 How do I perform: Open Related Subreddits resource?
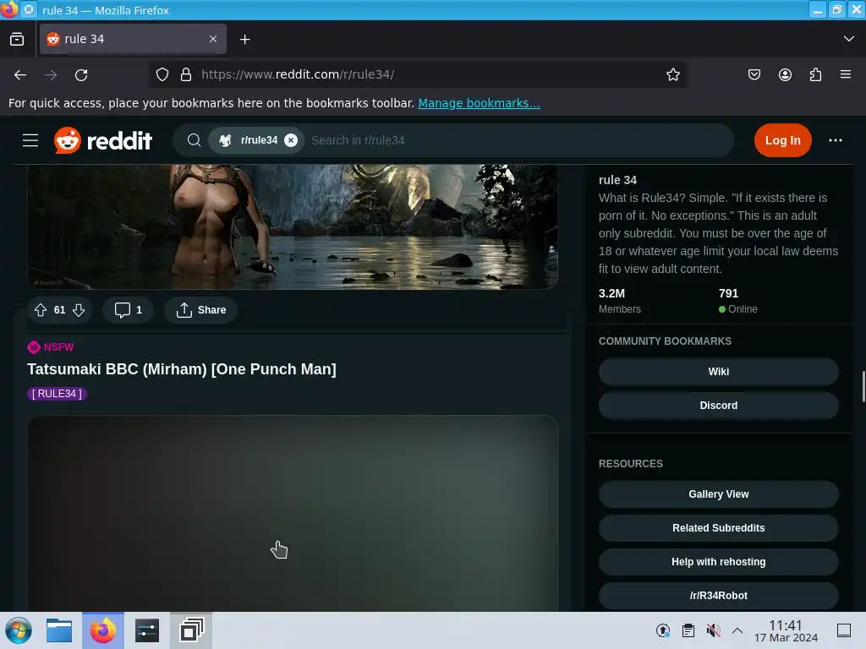point(719,527)
